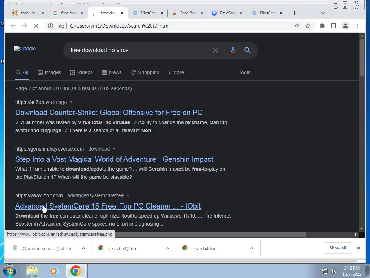
Task: Close the Free Bro tab
Action: (x=202, y=13)
